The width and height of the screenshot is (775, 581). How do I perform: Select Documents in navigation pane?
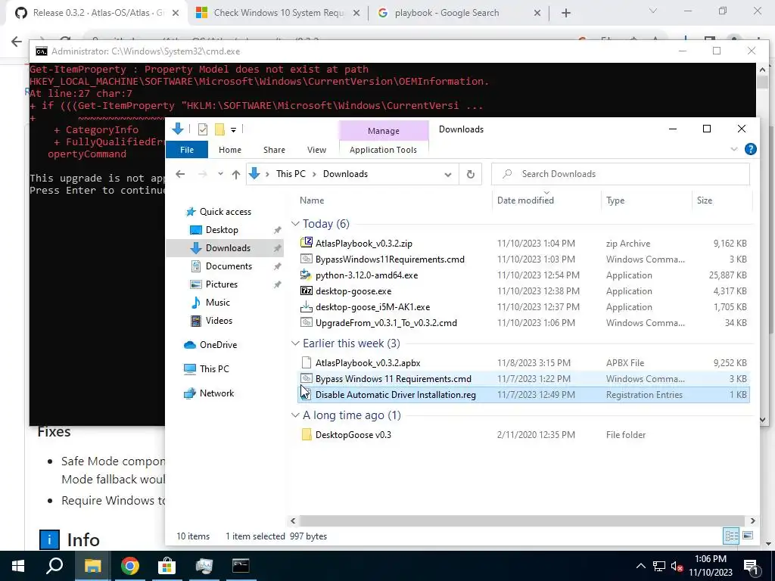tap(229, 266)
